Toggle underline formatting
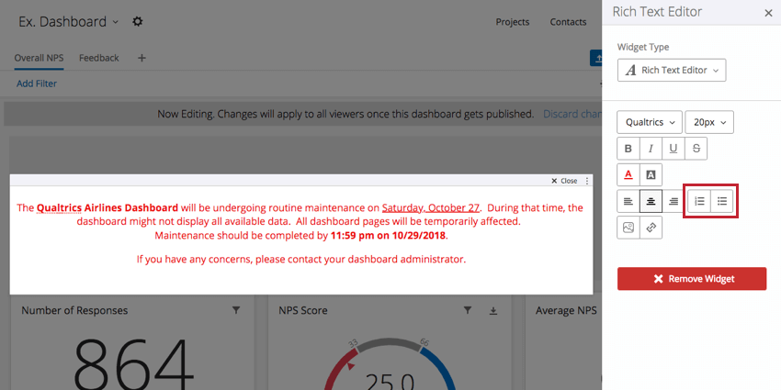Image resolution: width=781 pixels, height=390 pixels. tap(673, 149)
